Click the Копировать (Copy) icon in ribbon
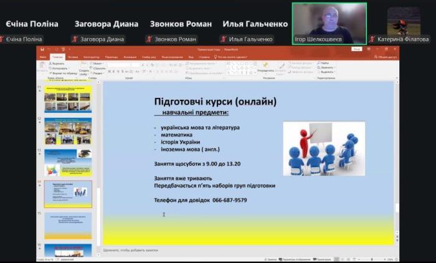 pos(49,68)
